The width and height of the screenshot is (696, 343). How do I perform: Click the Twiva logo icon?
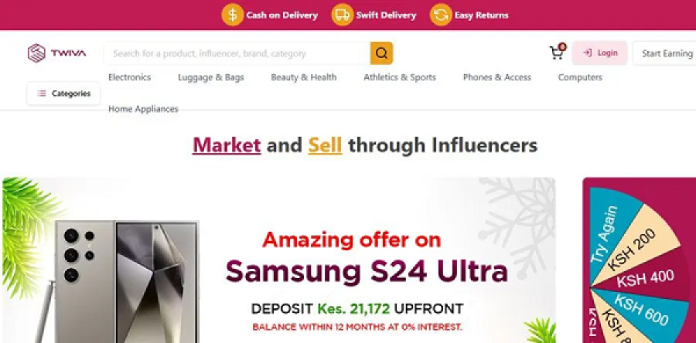click(36, 53)
